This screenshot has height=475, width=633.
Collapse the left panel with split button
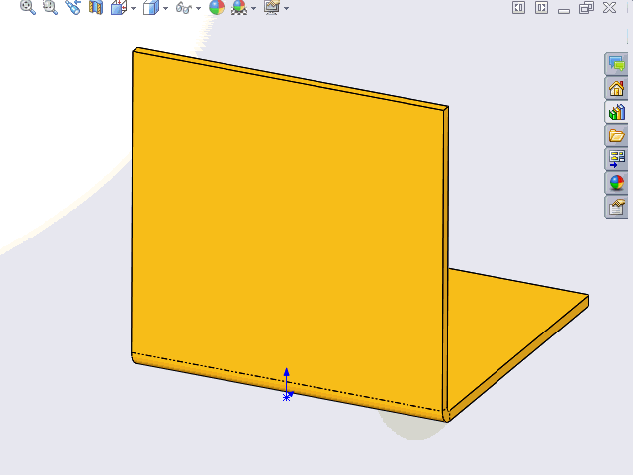click(518, 8)
